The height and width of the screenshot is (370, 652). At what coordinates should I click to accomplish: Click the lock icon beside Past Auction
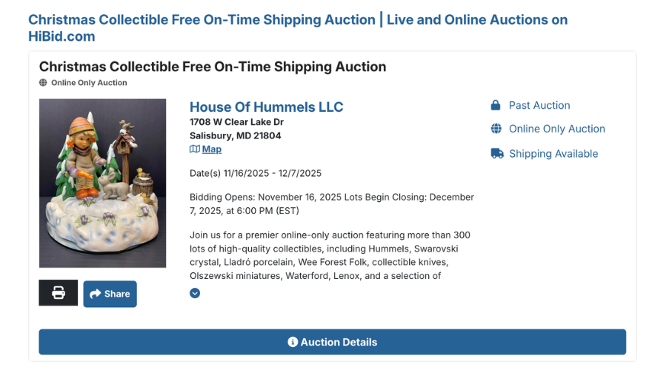point(496,105)
